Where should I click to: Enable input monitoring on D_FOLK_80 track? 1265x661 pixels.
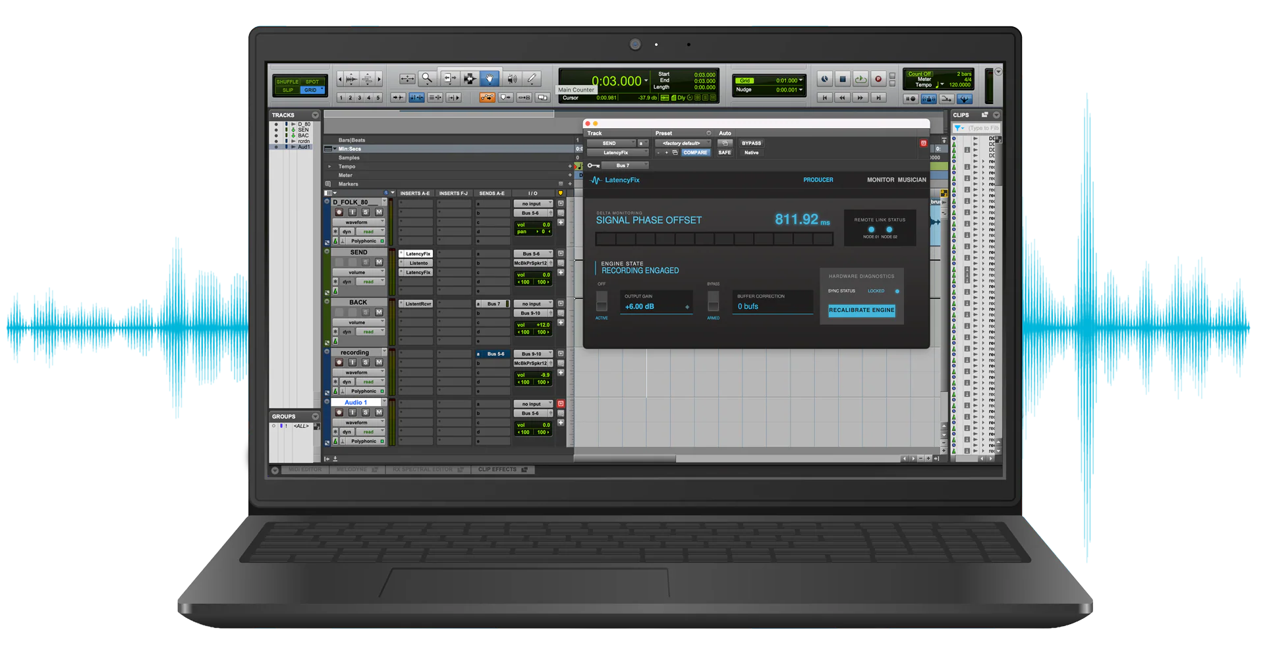(x=352, y=212)
